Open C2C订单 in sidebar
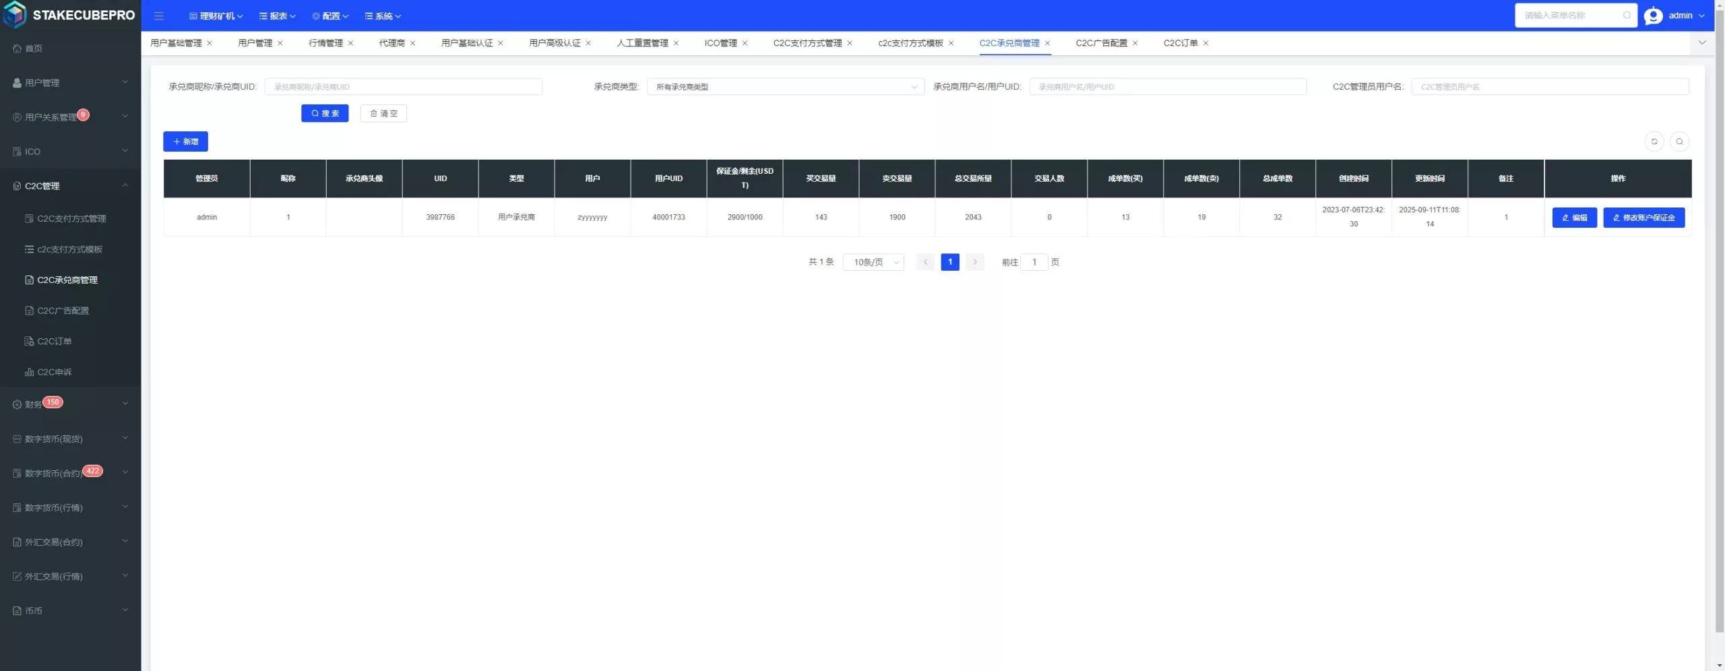Image resolution: width=1725 pixels, height=671 pixels. [70, 341]
